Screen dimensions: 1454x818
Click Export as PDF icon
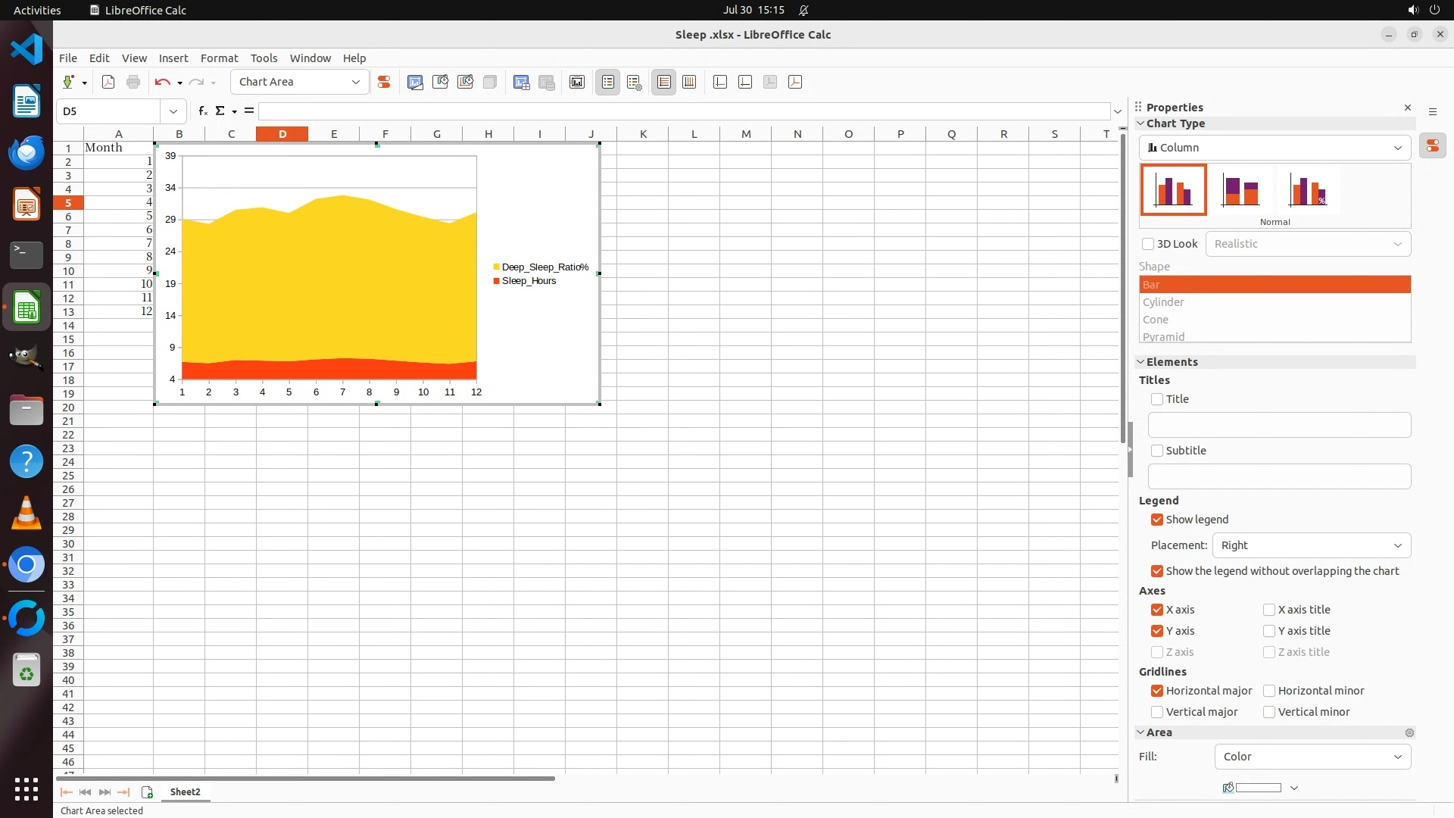(x=108, y=82)
